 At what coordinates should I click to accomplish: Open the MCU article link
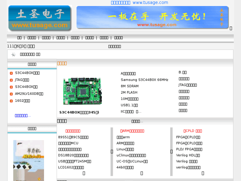point(68,143)
